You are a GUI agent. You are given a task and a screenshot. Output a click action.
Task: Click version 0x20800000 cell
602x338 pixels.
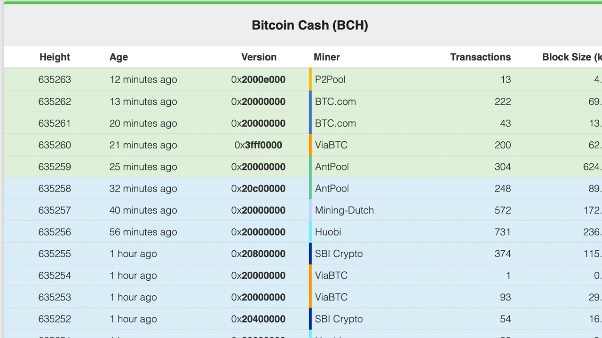point(258,253)
